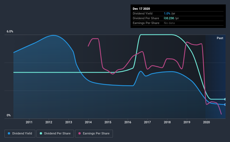
Task: Click the teal Dividend Per Share legend dot
Action: click(41, 133)
